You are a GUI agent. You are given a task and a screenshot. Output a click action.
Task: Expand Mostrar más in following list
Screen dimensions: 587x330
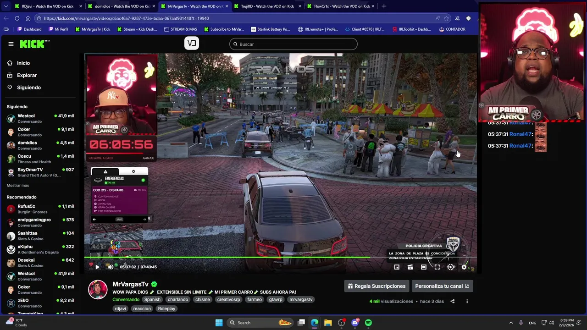click(18, 185)
